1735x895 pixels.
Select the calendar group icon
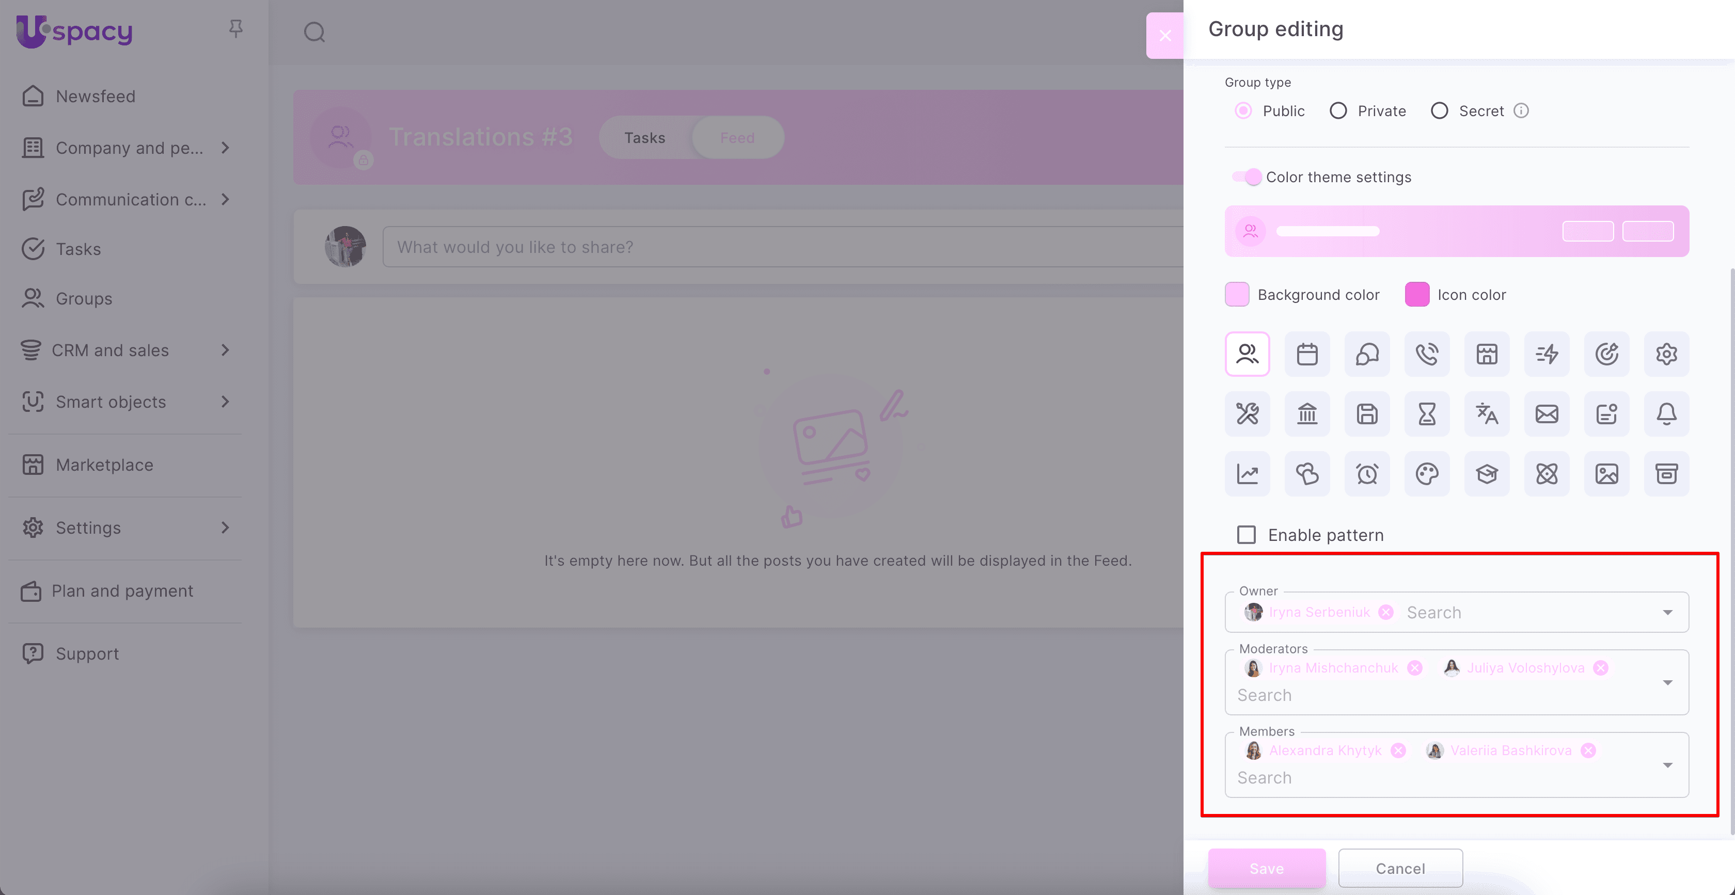[x=1306, y=354]
